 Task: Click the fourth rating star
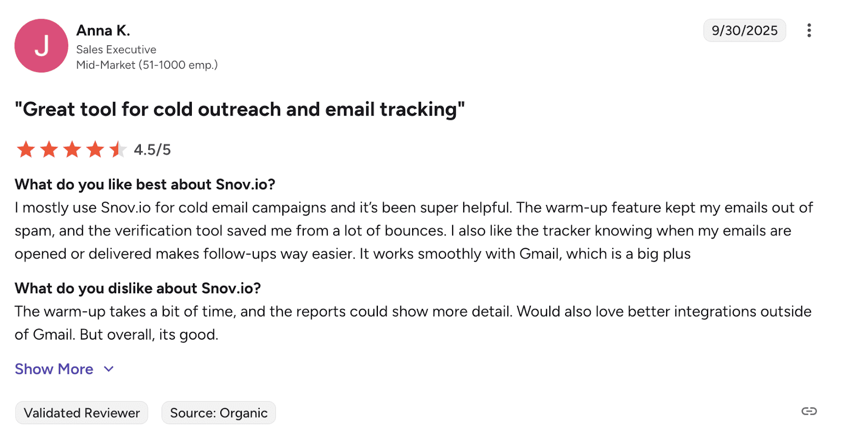tap(95, 149)
